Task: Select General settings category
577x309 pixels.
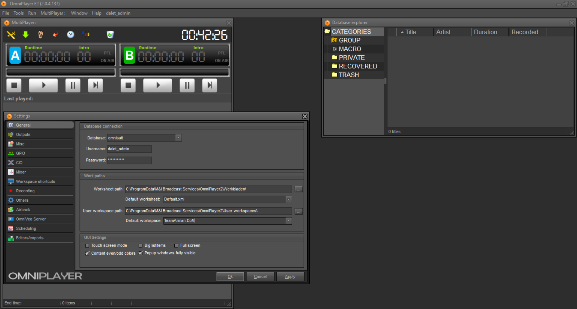Action: pyautogui.click(x=41, y=125)
